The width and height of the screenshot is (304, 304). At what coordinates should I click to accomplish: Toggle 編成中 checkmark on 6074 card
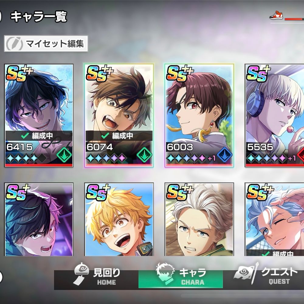(105, 136)
